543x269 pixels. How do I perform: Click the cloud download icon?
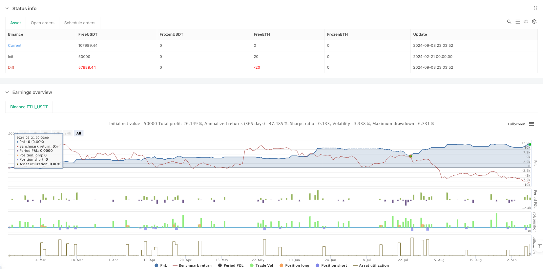coord(526,22)
